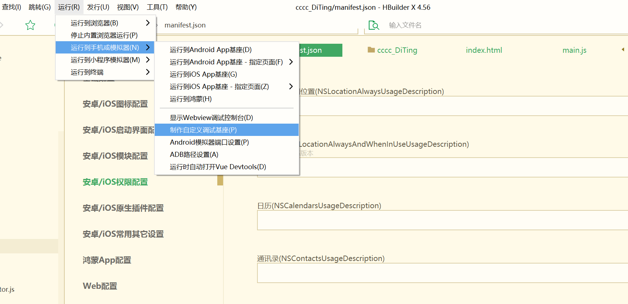Switch to the main.js tab
The height and width of the screenshot is (304, 628).
[x=574, y=50]
